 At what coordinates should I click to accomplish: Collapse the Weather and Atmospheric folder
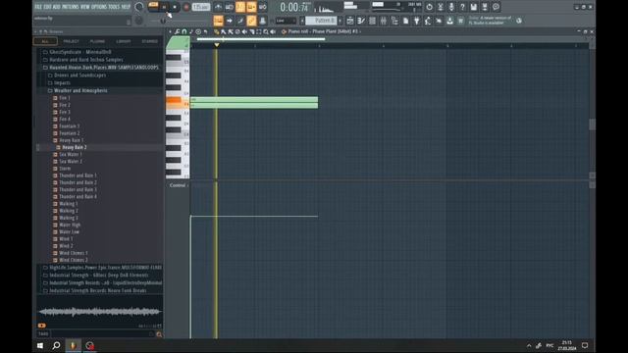(80, 90)
